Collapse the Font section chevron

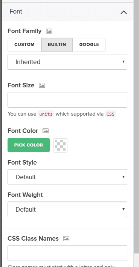[124, 12]
